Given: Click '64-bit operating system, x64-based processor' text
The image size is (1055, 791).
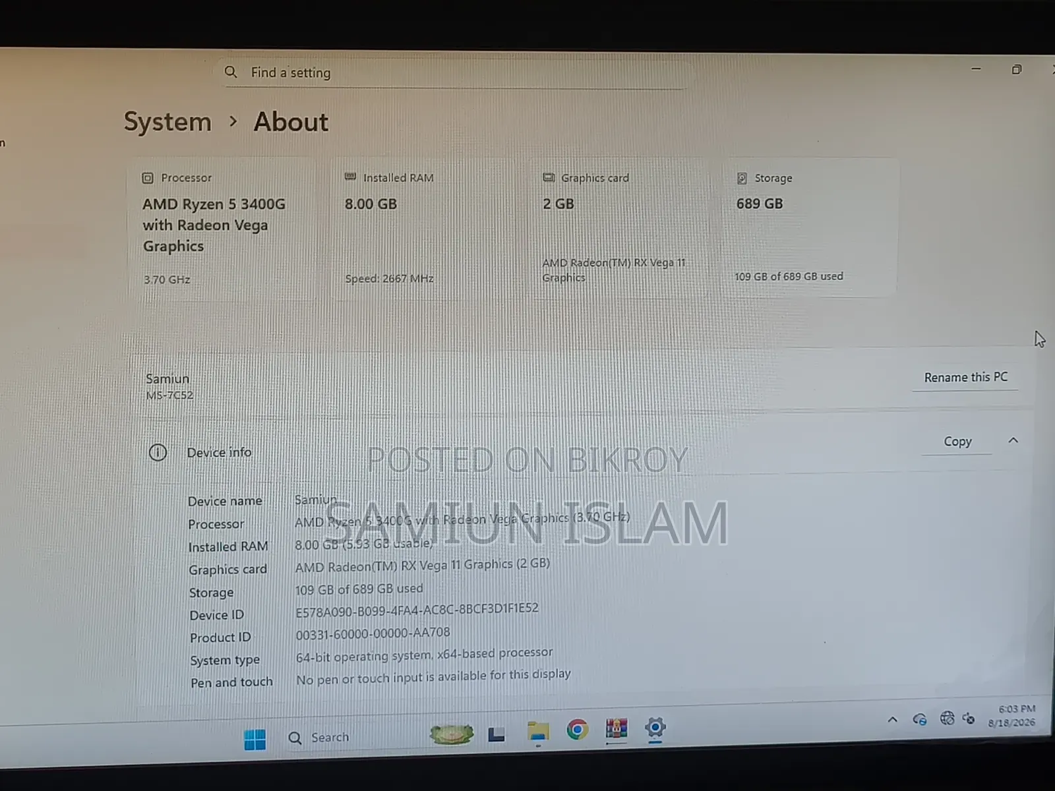Looking at the screenshot, I should (424, 655).
